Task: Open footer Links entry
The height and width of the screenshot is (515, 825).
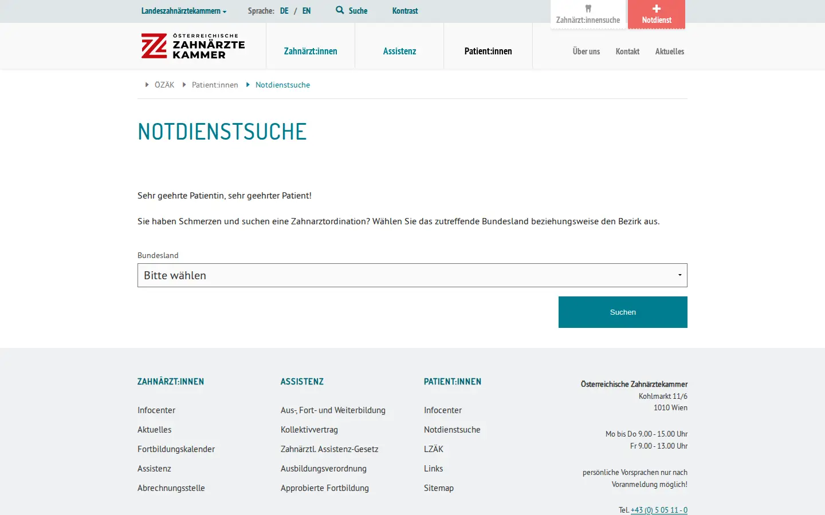Action: tap(433, 469)
